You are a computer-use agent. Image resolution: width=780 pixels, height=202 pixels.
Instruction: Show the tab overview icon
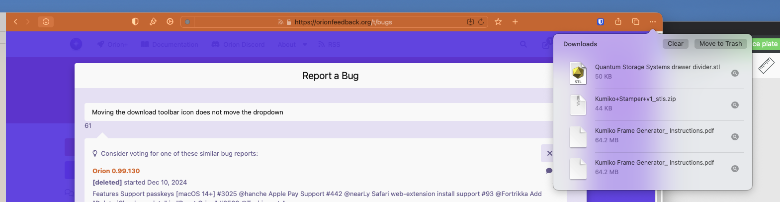coord(635,22)
